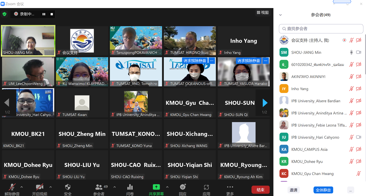
Task: Toggle microphone for SHOU-JIANG Min in list
Action: tap(351, 52)
